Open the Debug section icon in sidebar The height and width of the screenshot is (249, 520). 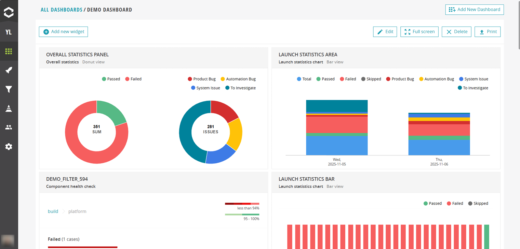9,108
